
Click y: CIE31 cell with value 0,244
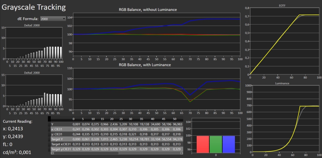tap(76, 134)
